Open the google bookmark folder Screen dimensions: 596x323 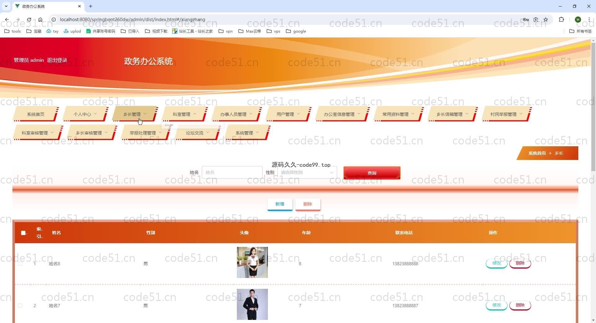(296, 31)
